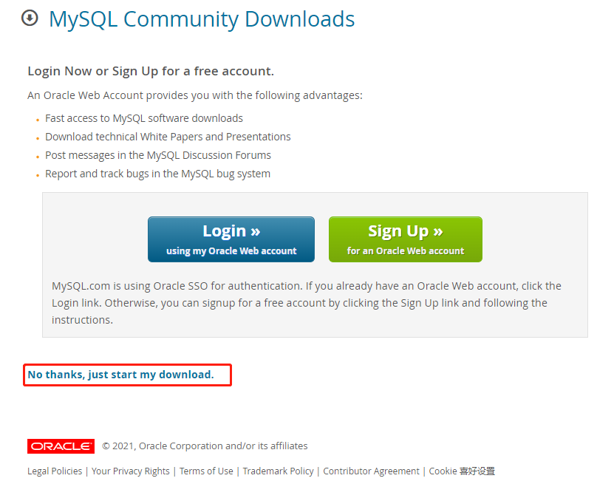Image resolution: width=597 pixels, height=498 pixels.
Task: Open the Cookie 喜好设置 preferences link
Action: click(x=462, y=471)
